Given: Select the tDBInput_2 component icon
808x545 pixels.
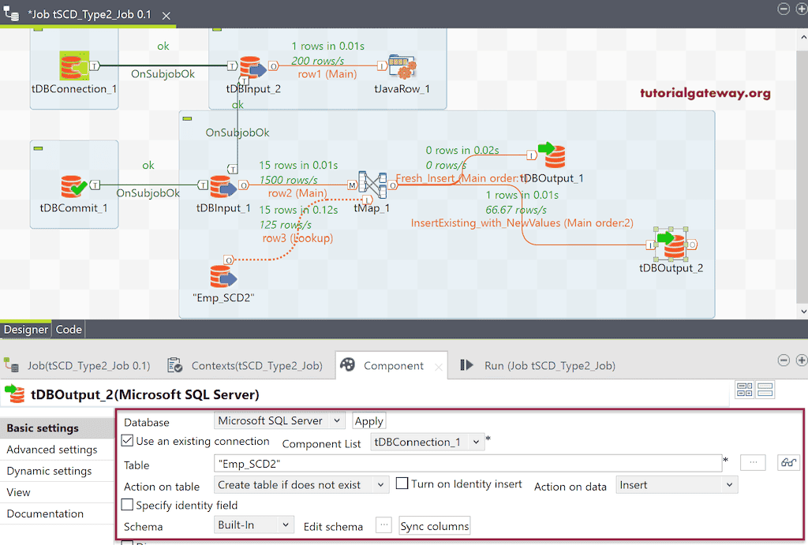Looking at the screenshot, I should point(254,67).
